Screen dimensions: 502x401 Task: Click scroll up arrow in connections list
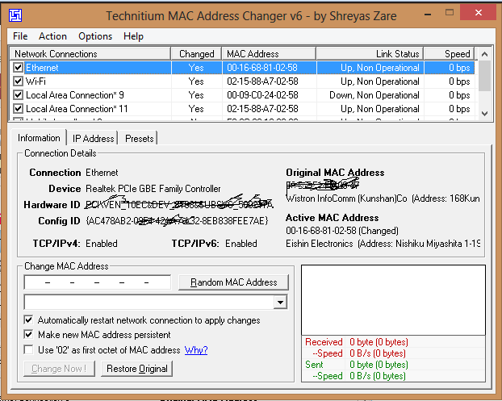pos(484,54)
